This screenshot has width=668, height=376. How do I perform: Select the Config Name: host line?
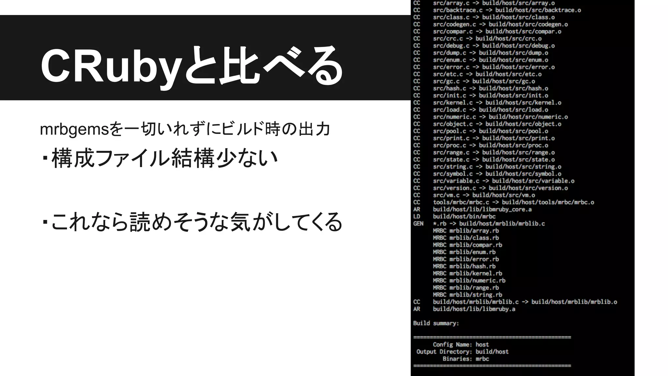[461, 345]
